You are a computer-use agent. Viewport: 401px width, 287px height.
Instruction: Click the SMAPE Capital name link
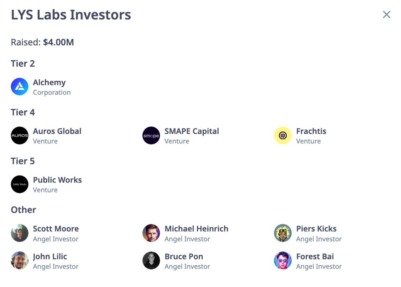click(x=192, y=131)
